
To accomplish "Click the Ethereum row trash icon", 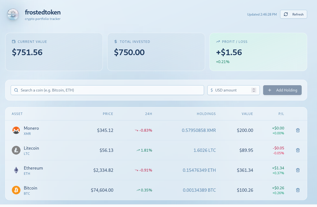I will click(x=298, y=170).
